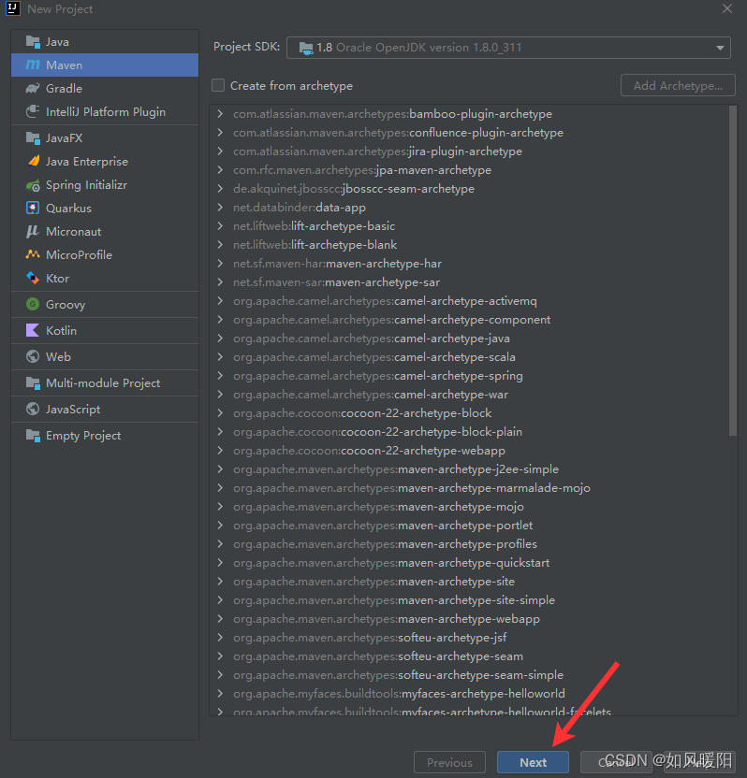Click the JDK folder icon in SDK field

(306, 48)
